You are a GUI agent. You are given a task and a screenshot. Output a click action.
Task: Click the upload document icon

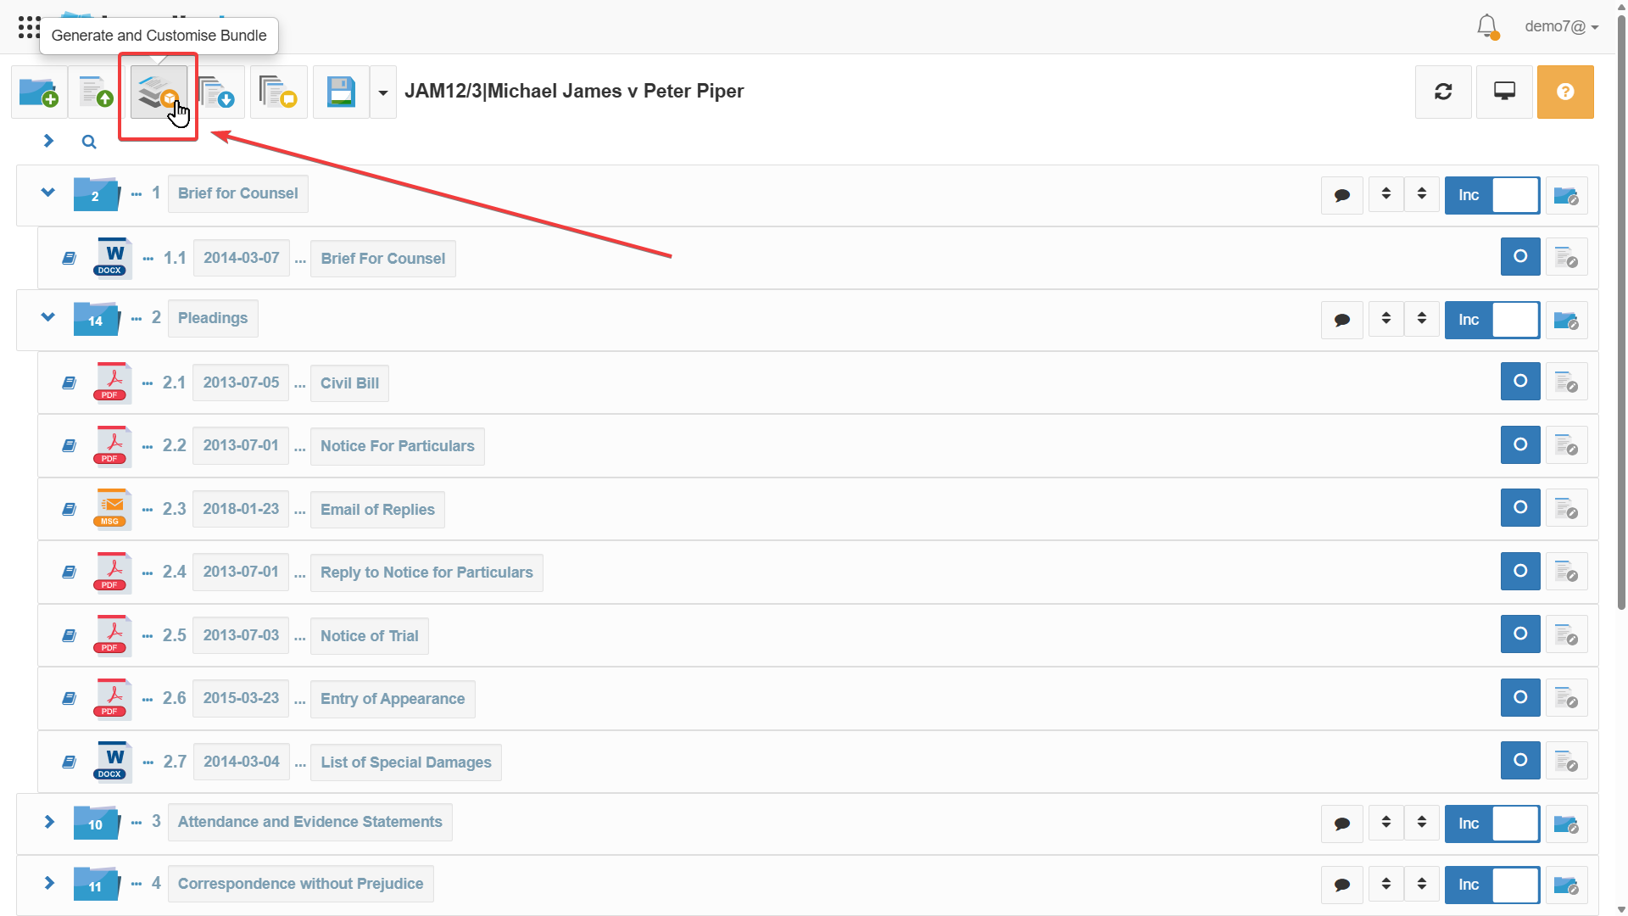tap(96, 92)
